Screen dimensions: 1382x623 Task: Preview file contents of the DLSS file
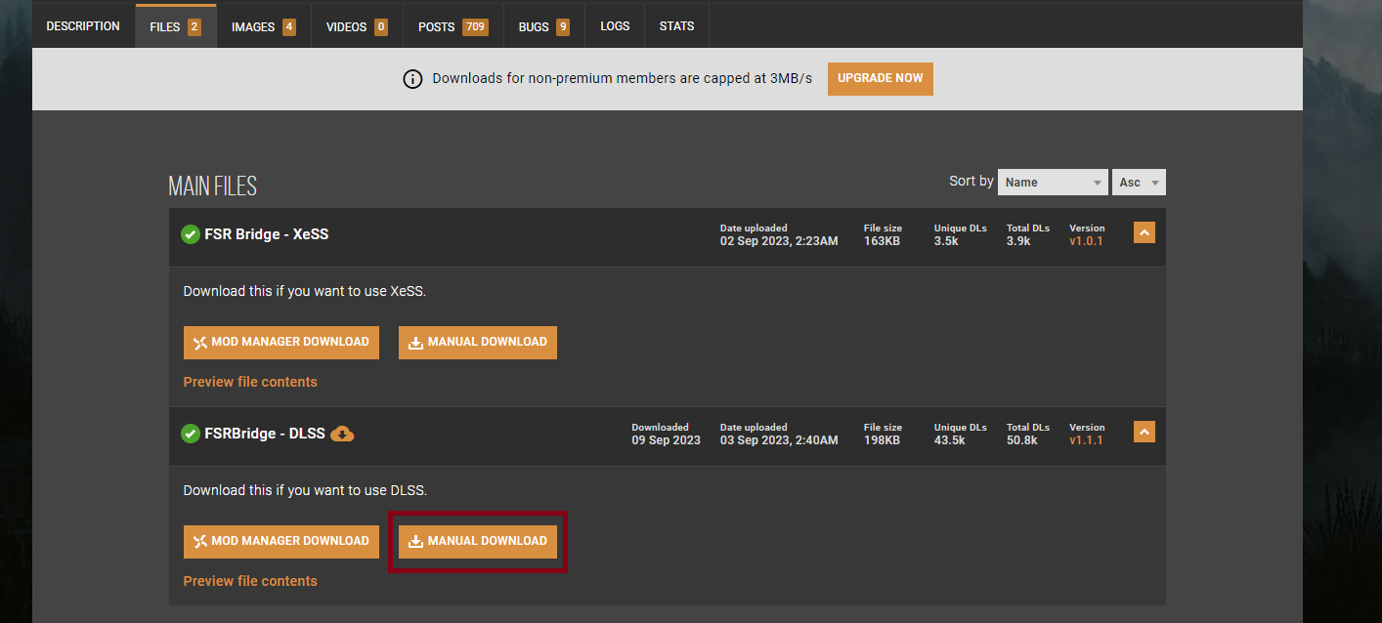(250, 581)
